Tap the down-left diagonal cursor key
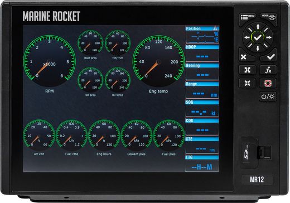The height and width of the screenshot is (203, 290). tap(250, 45)
